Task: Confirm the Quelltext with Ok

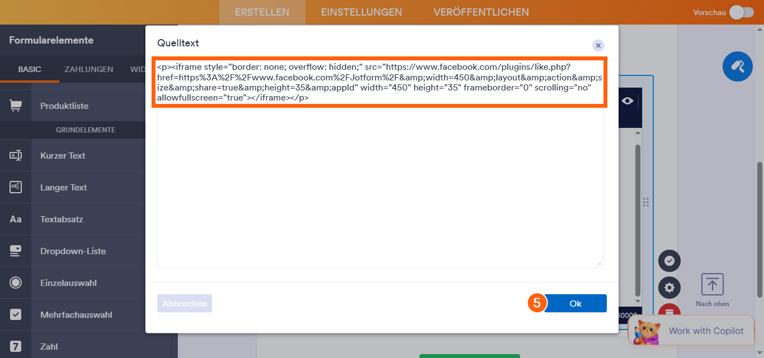Action: [576, 303]
